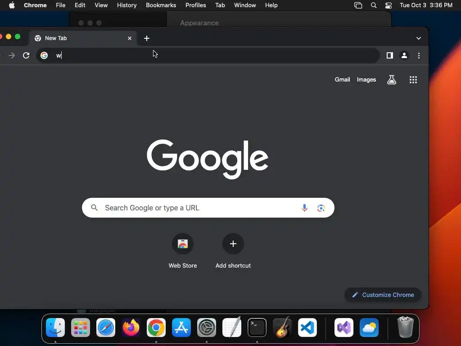Screen dimensions: 461x346
Task: Click the Google logo
Action: coord(208,159)
